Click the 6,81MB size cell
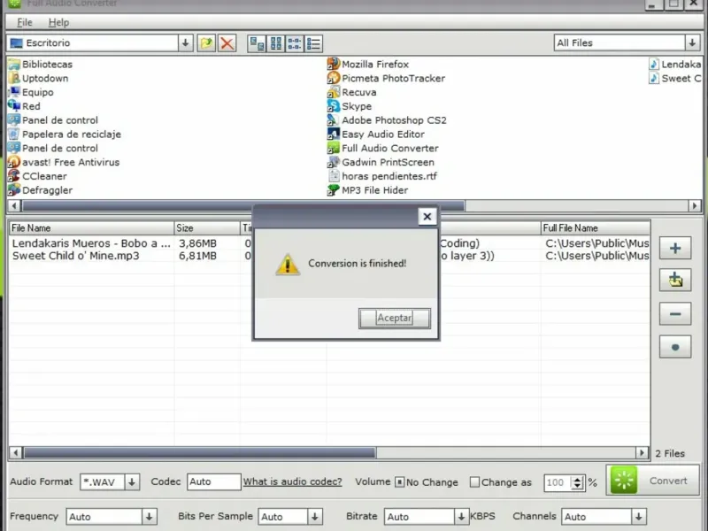 click(197, 256)
